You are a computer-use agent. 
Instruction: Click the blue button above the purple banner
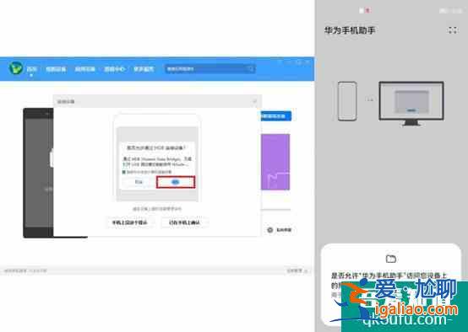[x=275, y=115]
